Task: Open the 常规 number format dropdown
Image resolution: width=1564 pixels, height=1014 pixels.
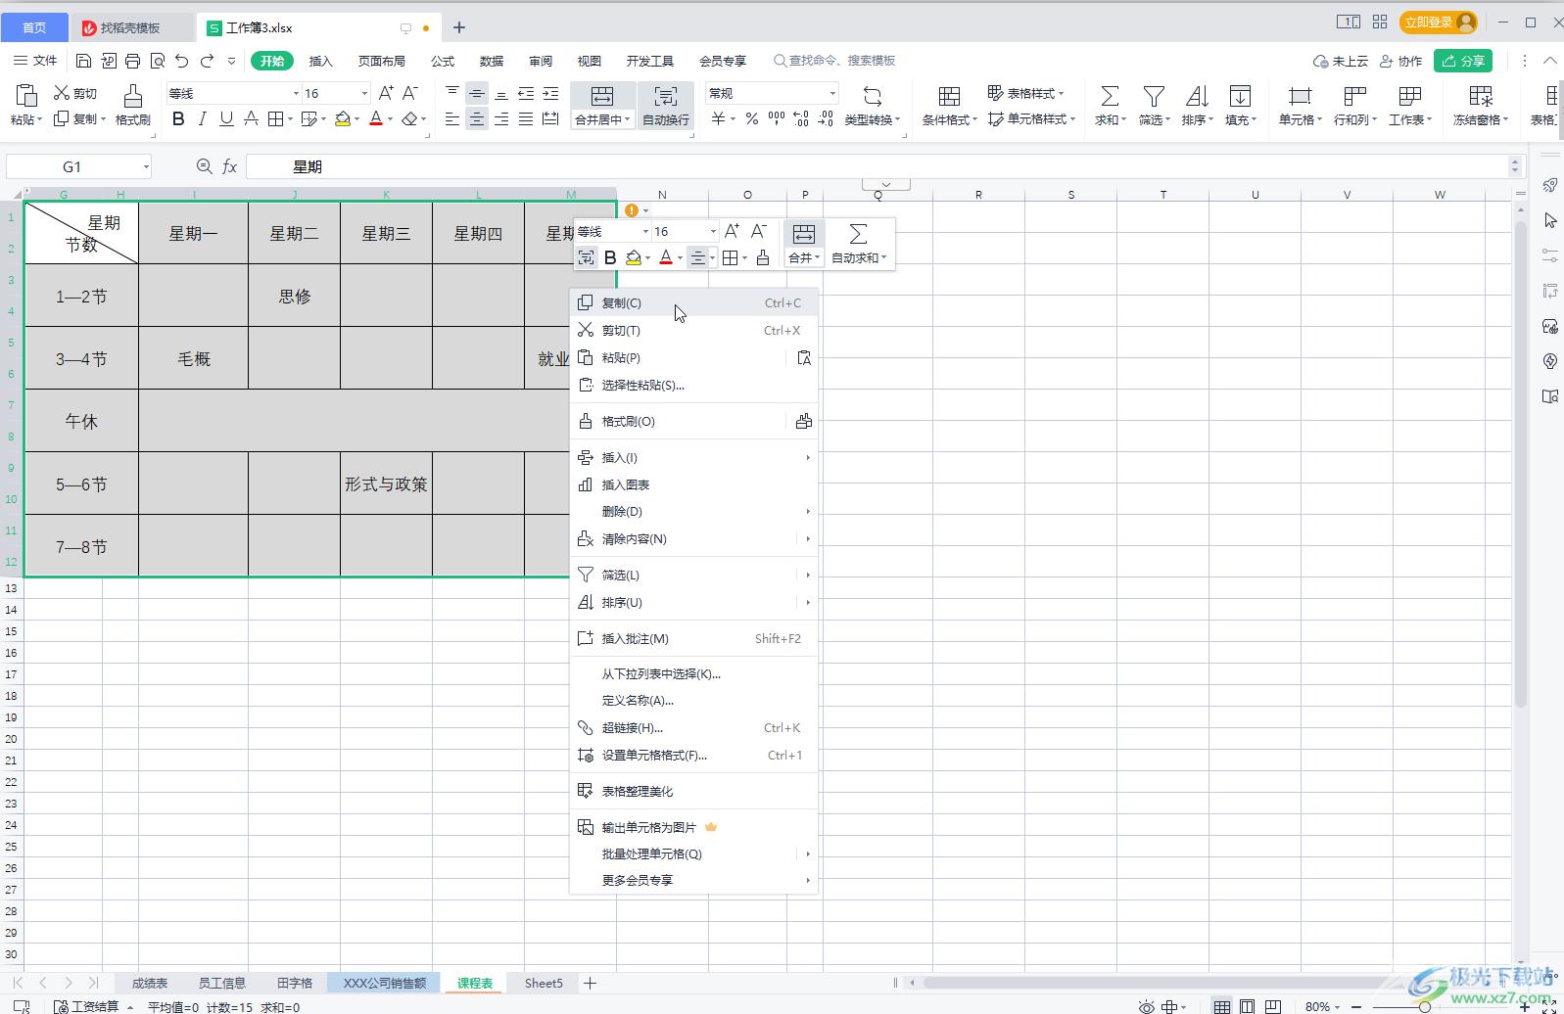Action: click(x=832, y=93)
